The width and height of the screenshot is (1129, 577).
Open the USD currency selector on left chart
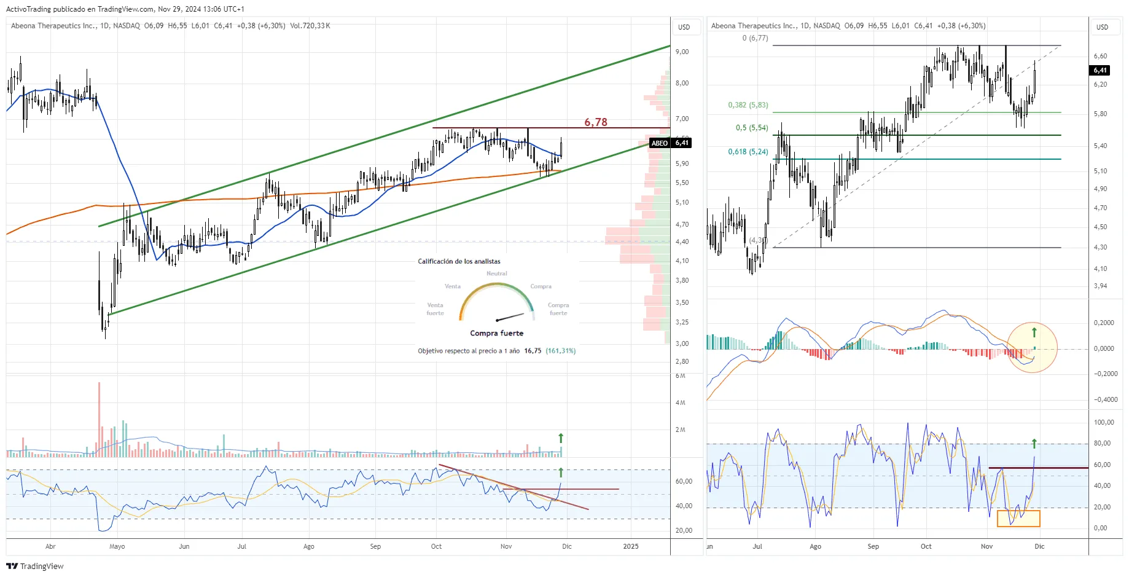pos(684,27)
